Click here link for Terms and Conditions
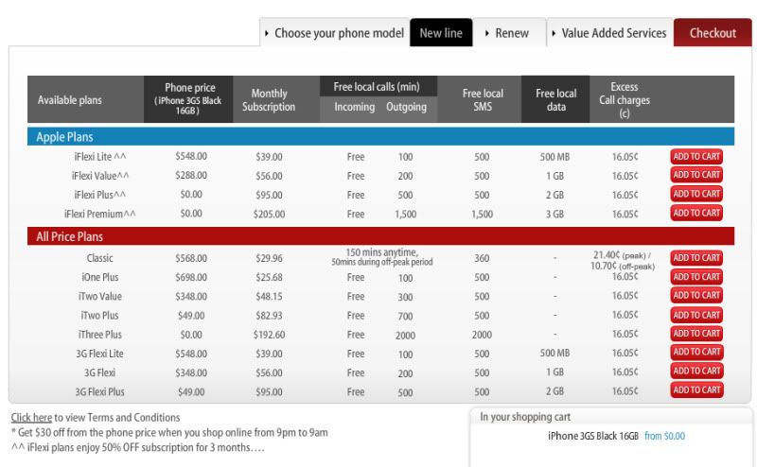Image resolution: width=757 pixels, height=467 pixels. [30, 418]
